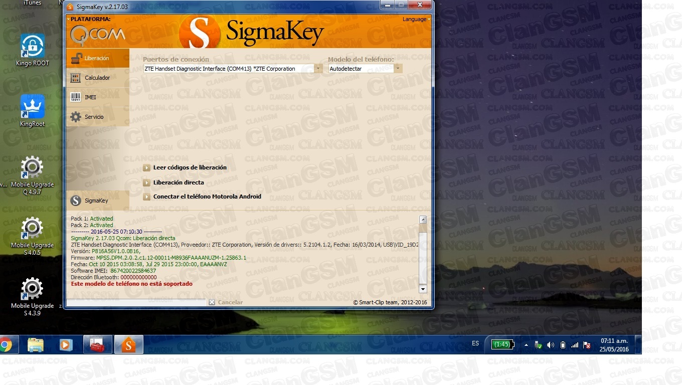This screenshot has width=682, height=385.
Task: Select the Mobile Upgrade Q 4.9.7 desktop icon
Action: click(x=33, y=175)
